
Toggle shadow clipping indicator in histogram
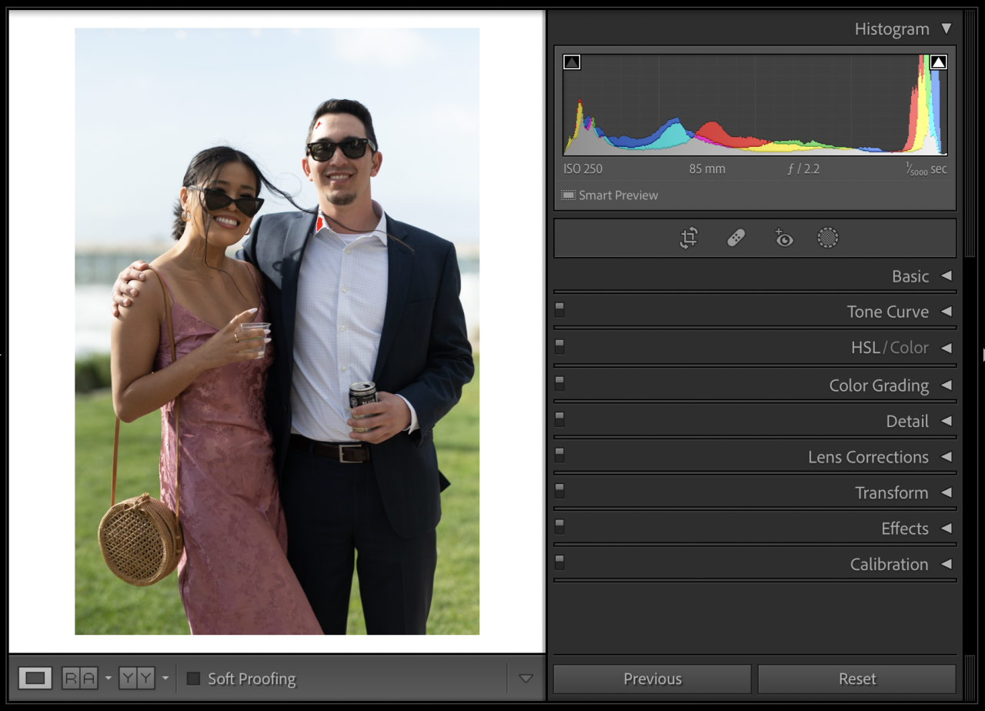coord(572,62)
